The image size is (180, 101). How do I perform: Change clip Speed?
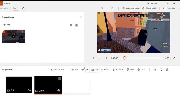(141, 70)
